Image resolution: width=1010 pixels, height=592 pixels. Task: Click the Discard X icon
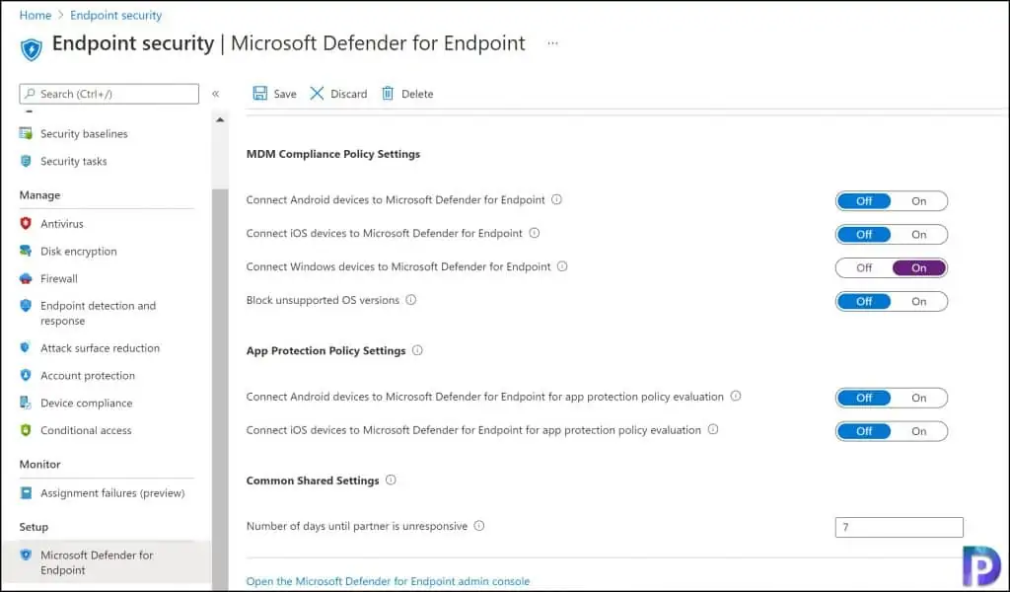coord(317,94)
